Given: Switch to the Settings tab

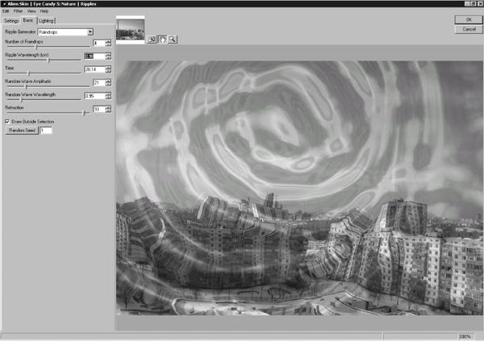Looking at the screenshot, I should (x=11, y=21).
